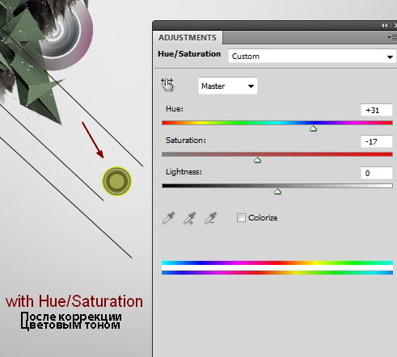Click the Lightness slider handle

pyautogui.click(x=277, y=191)
